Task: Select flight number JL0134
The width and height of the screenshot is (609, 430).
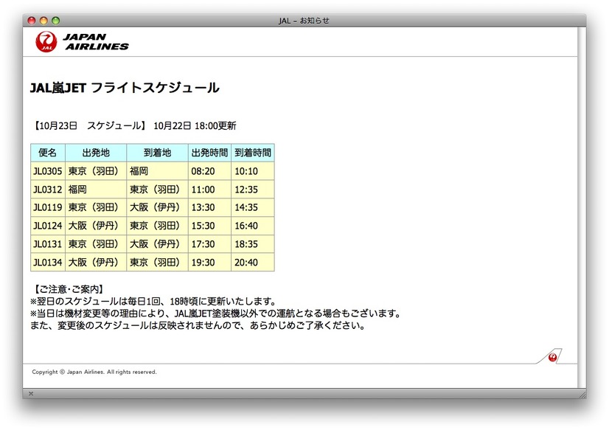Action: pyautogui.click(x=47, y=262)
